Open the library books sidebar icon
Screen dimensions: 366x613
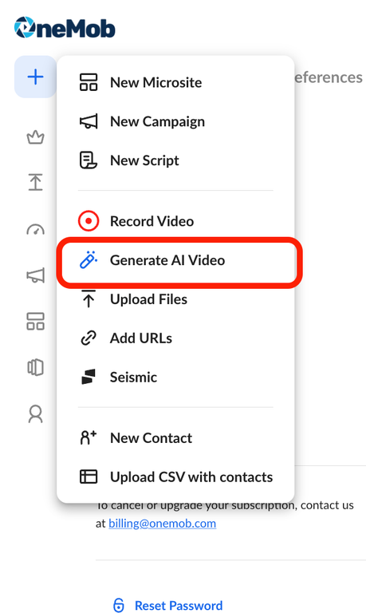click(36, 367)
